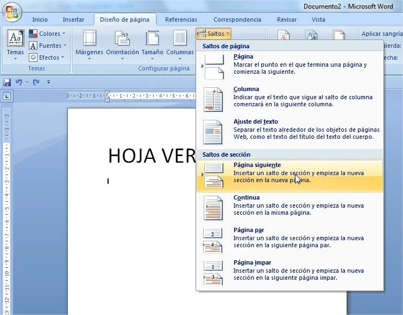403x315 pixels.
Task: Expand the arrow beneath Orientación
Action: 122,59
